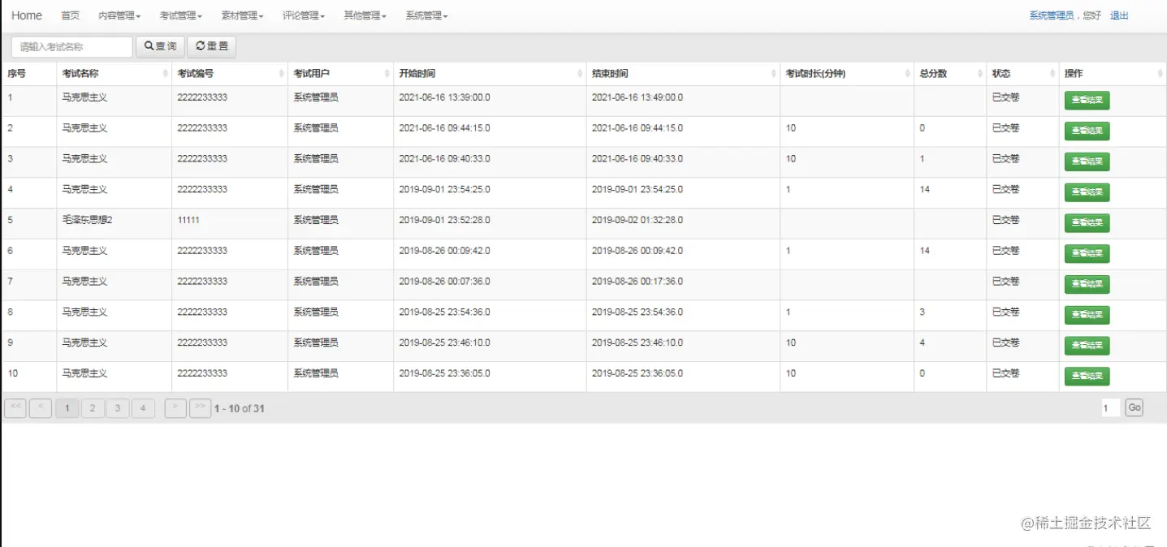The image size is (1167, 547).
Task: Click sort arrows in 总分数 header
Action: pos(979,74)
